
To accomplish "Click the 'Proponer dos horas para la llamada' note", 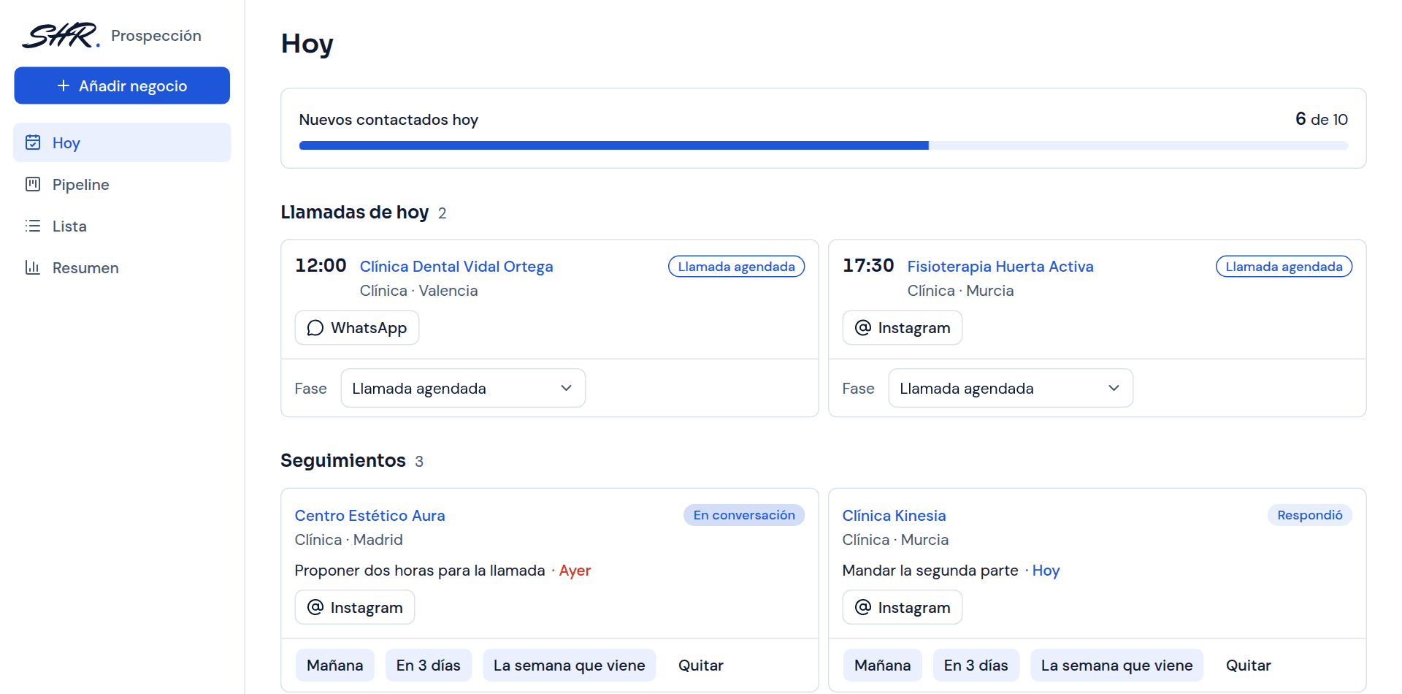I will coord(420,571).
